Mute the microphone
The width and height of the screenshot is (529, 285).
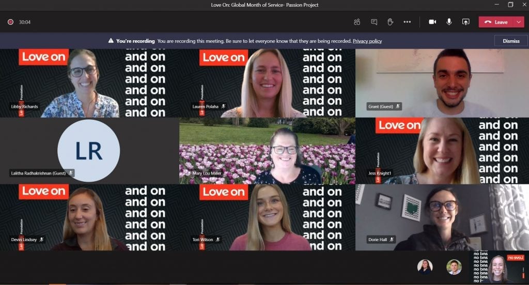coord(449,22)
